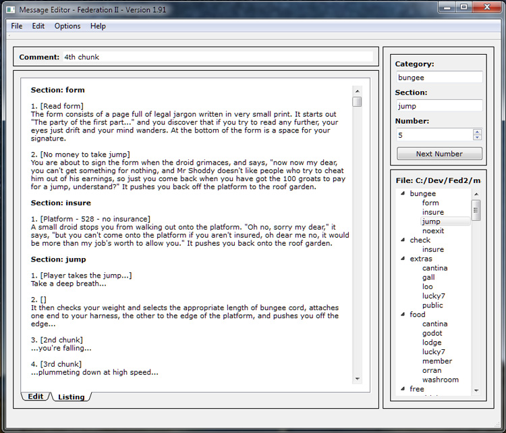Click the Section field containing jump
Screen dimensions: 506x433
pyautogui.click(x=439, y=106)
